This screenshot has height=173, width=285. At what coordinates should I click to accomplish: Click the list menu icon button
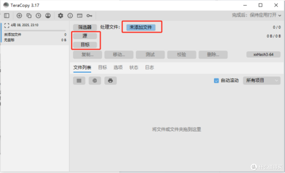(x=79, y=81)
